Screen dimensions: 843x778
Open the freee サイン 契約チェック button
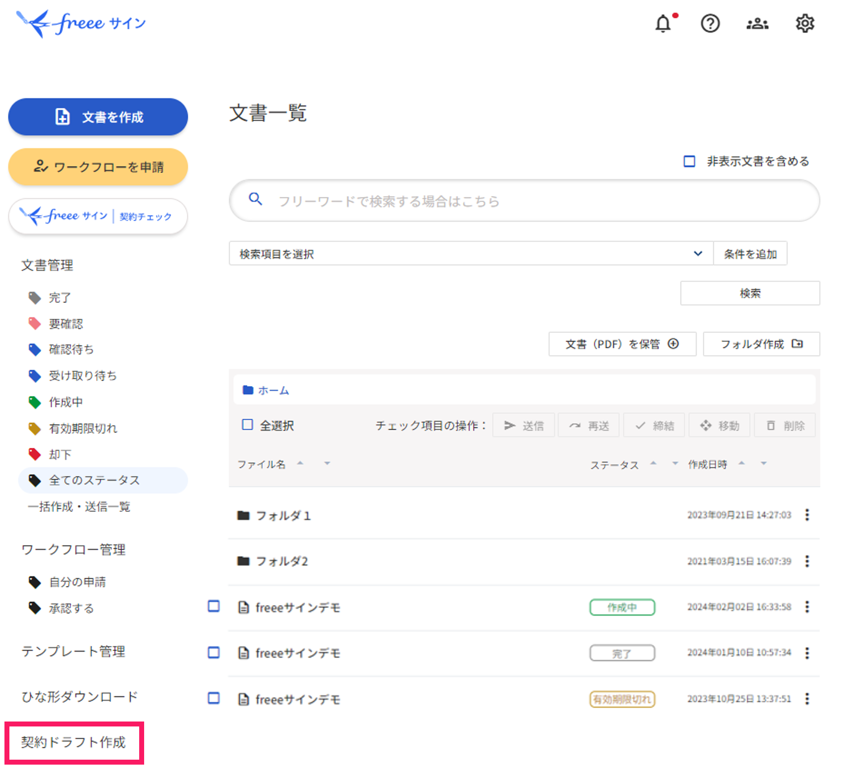click(98, 216)
